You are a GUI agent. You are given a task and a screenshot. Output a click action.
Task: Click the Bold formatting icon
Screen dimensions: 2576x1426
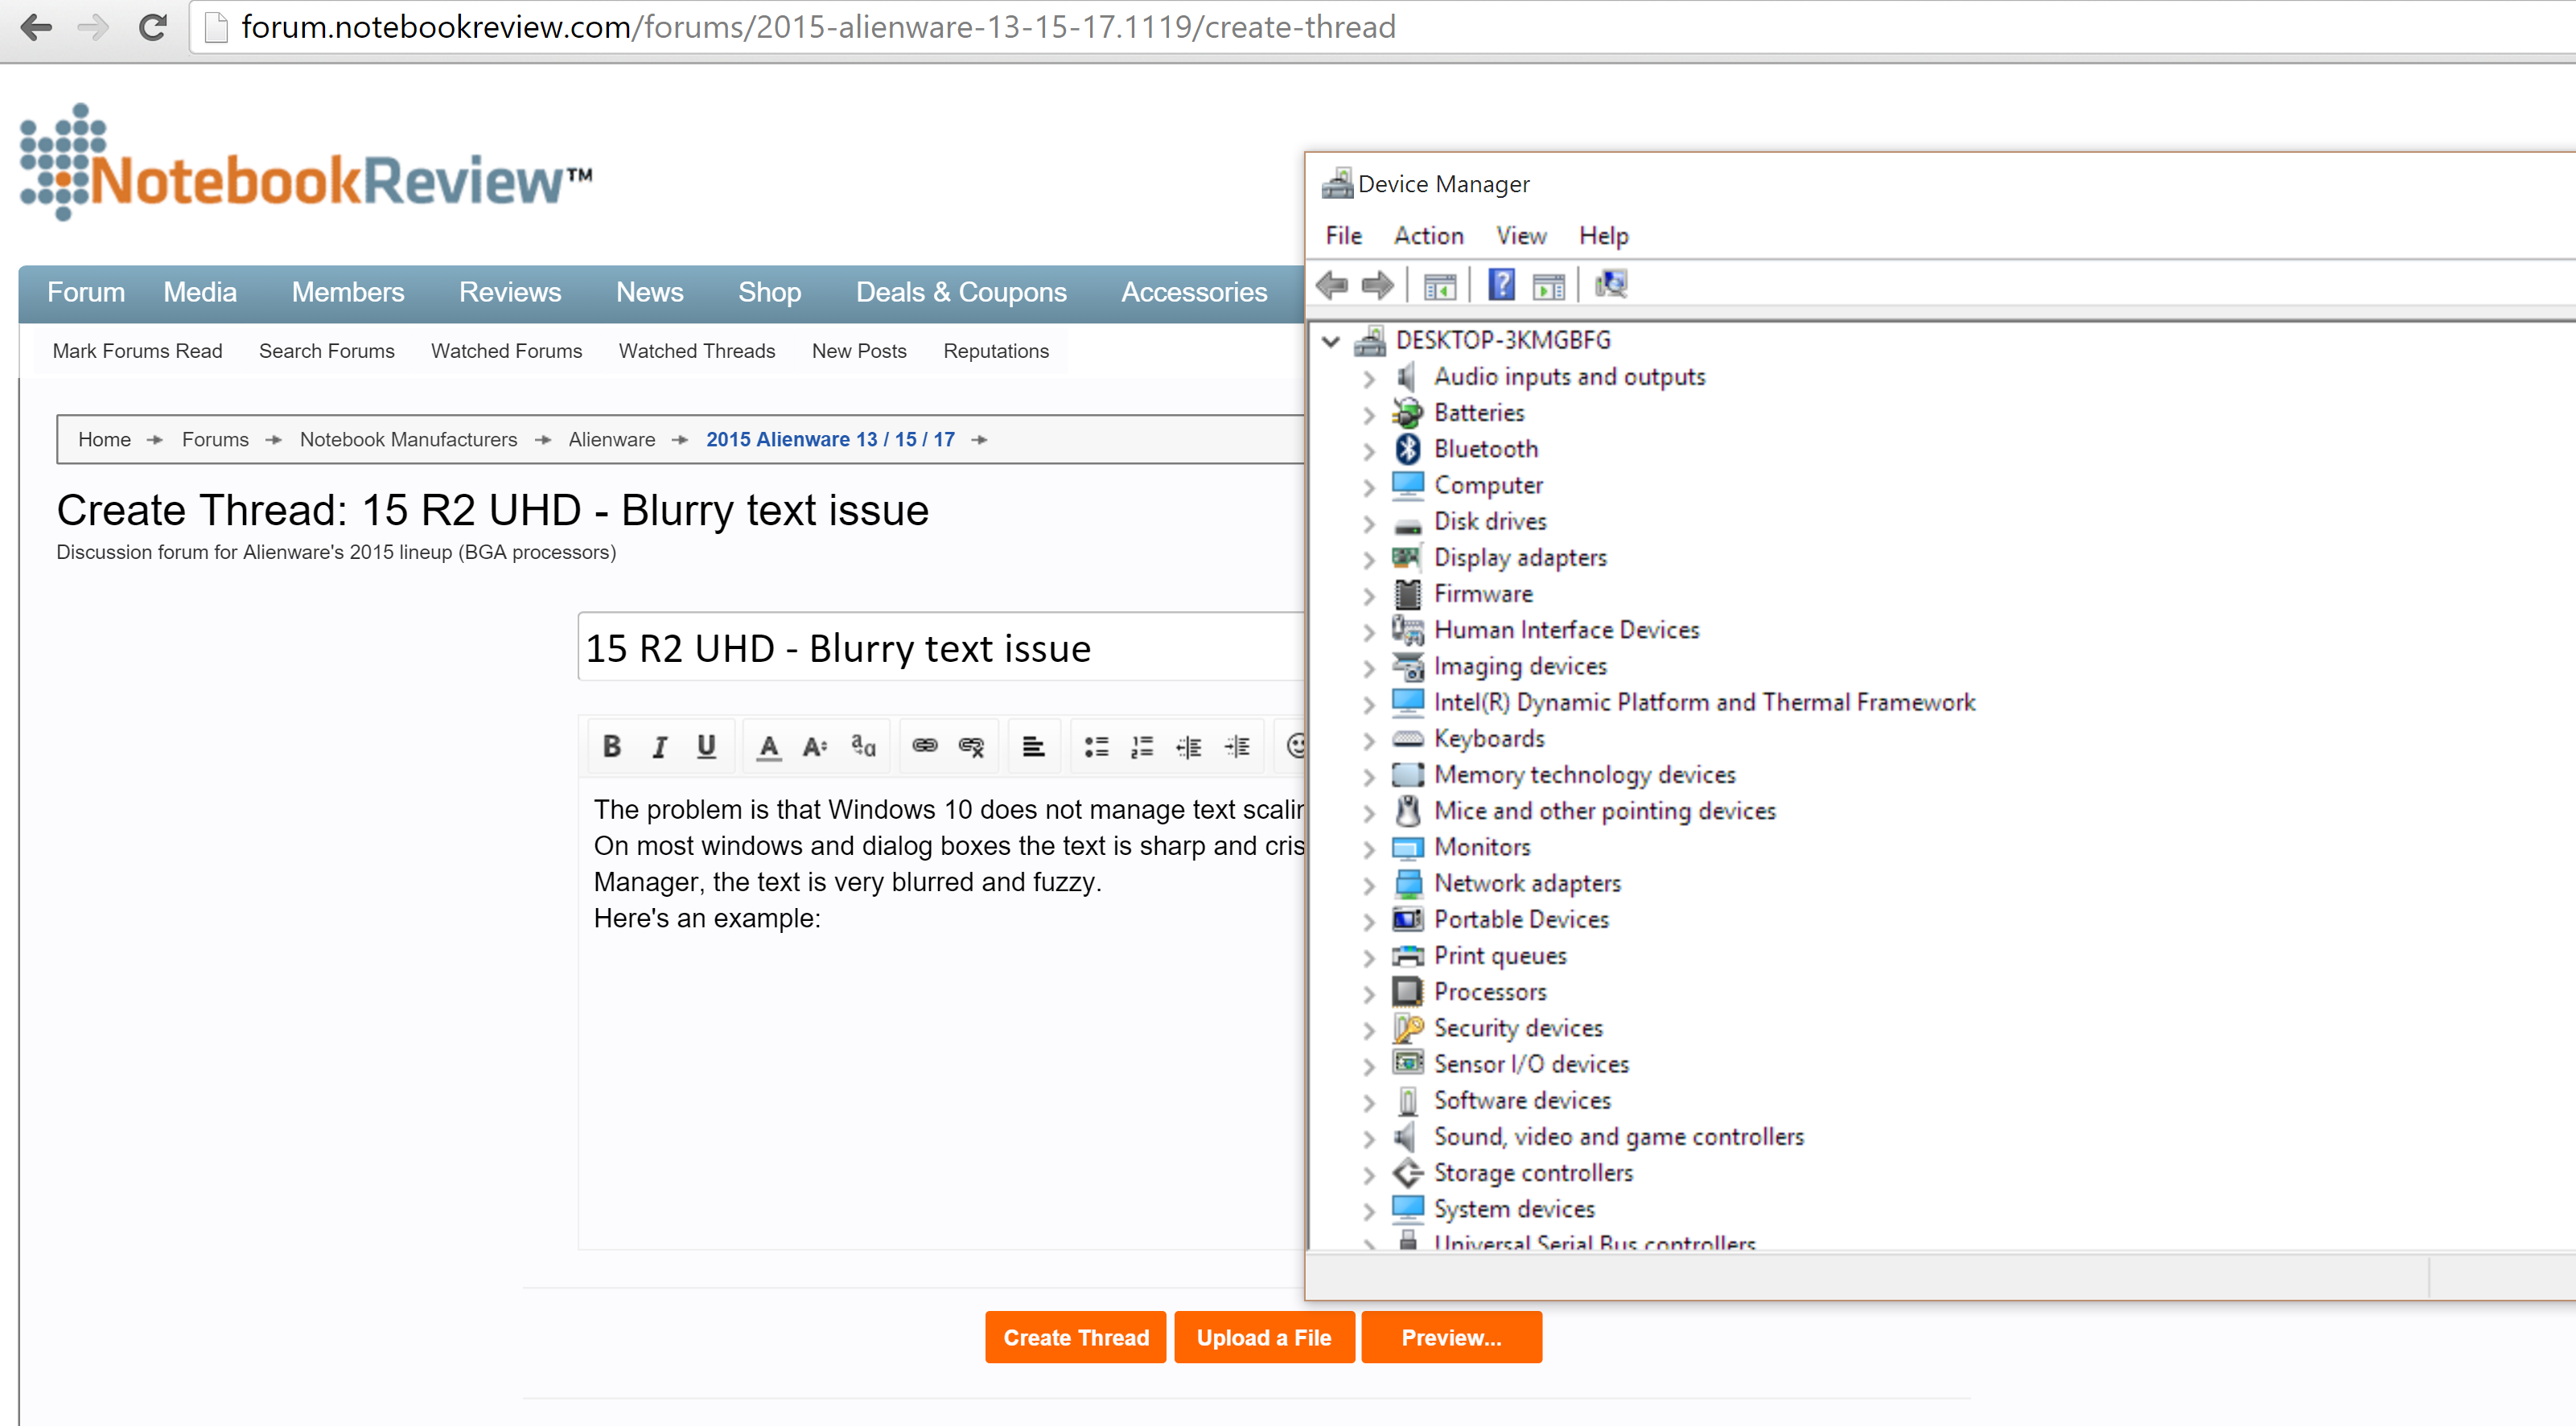pyautogui.click(x=611, y=745)
